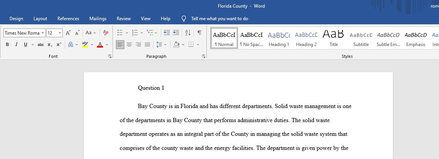The width and height of the screenshot is (439, 159).
Task: Toggle Show/Hide paragraph marks
Action: [199, 33]
